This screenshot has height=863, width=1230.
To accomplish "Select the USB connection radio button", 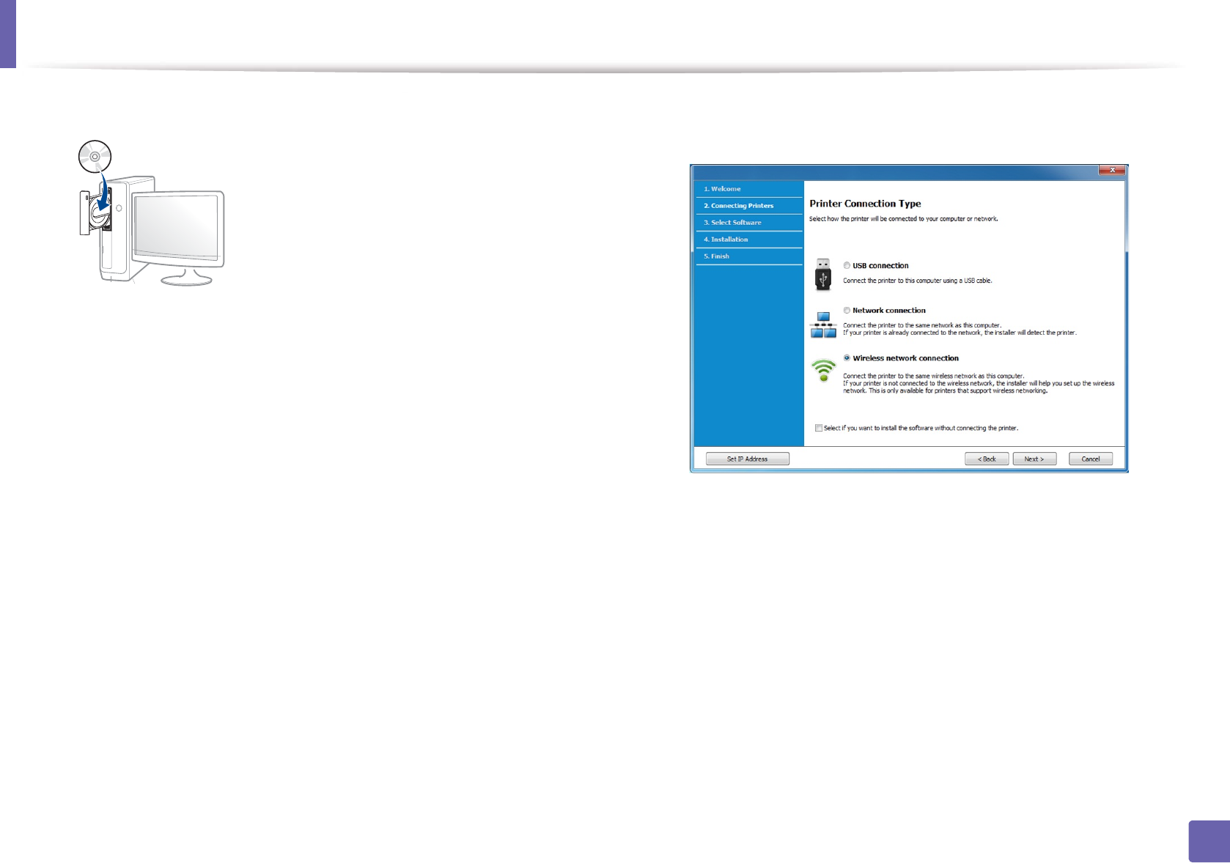I will click(847, 266).
